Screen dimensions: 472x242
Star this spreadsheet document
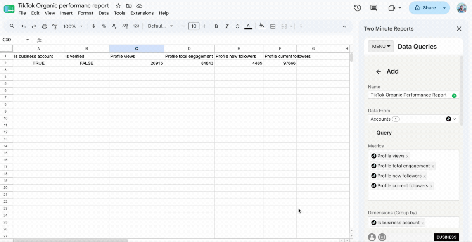tap(118, 6)
